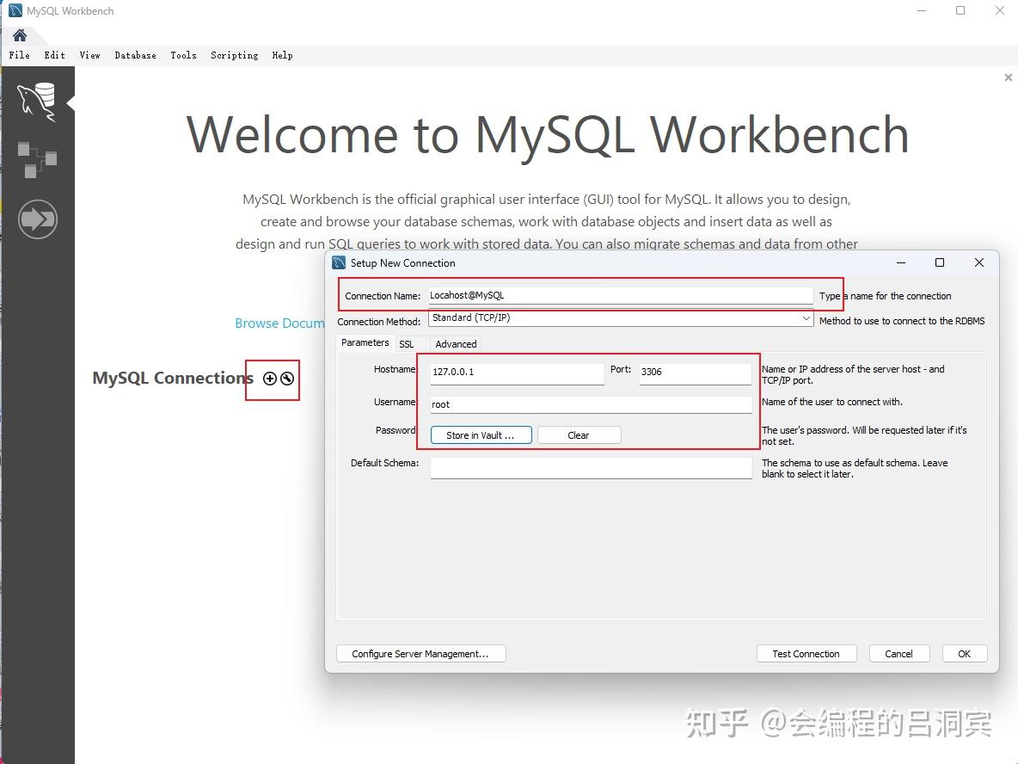Open the Edit menu
The width and height of the screenshot is (1018, 764).
click(x=54, y=55)
